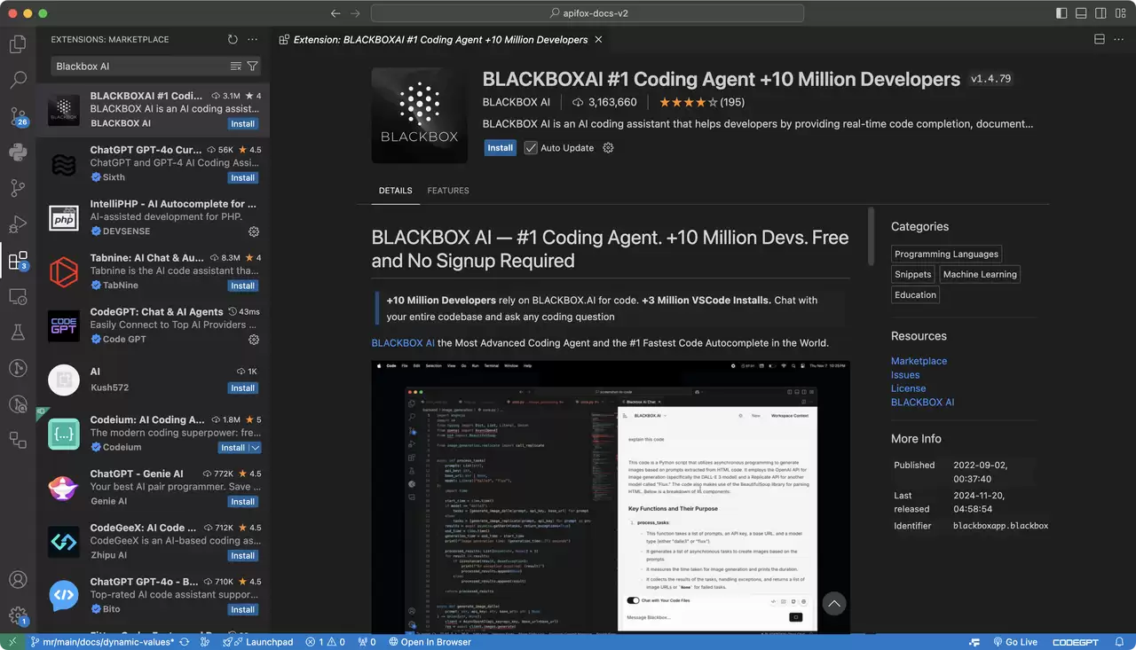Screen dimensions: 1136x650
Task: Open the Testing flask view
Action: tap(18, 333)
